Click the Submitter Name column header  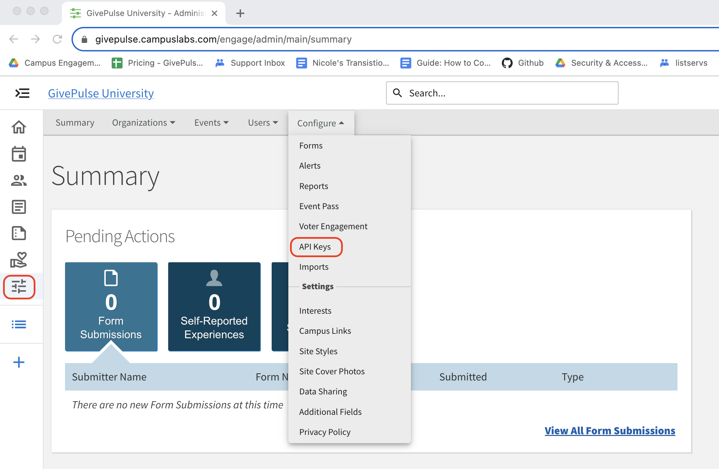pos(109,377)
